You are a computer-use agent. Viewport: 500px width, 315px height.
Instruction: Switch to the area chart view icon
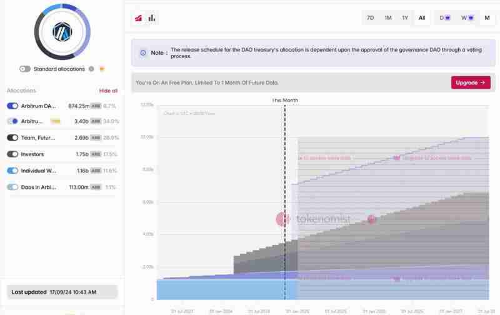[139, 18]
